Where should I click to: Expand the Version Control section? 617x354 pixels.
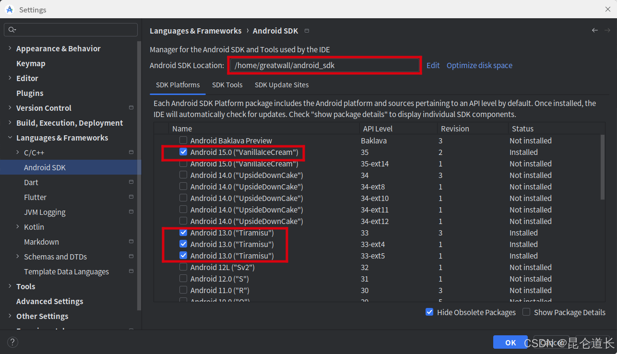point(10,108)
